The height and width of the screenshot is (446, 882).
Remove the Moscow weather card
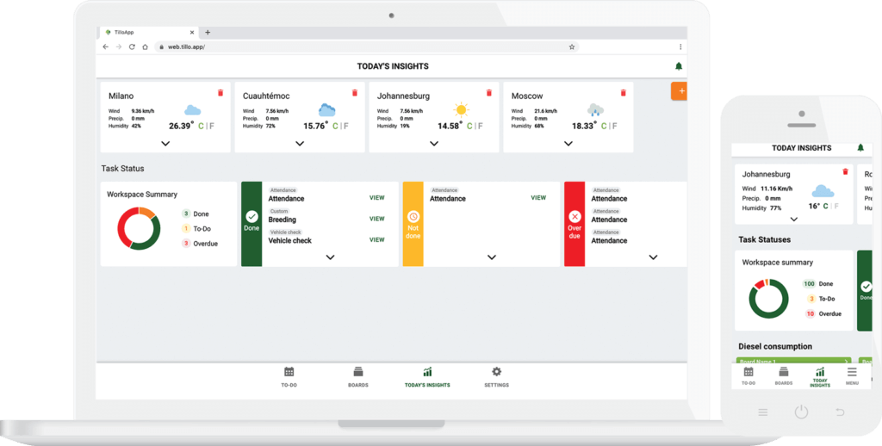(x=623, y=92)
